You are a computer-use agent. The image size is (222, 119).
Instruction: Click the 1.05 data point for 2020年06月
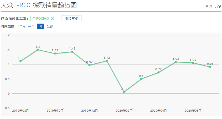(193, 63)
